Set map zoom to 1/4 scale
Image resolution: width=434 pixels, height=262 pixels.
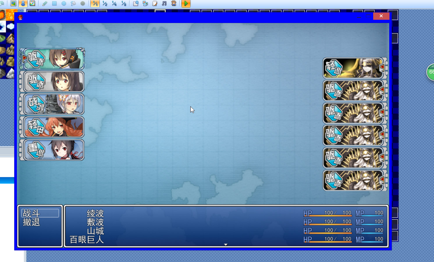tap(114, 3)
